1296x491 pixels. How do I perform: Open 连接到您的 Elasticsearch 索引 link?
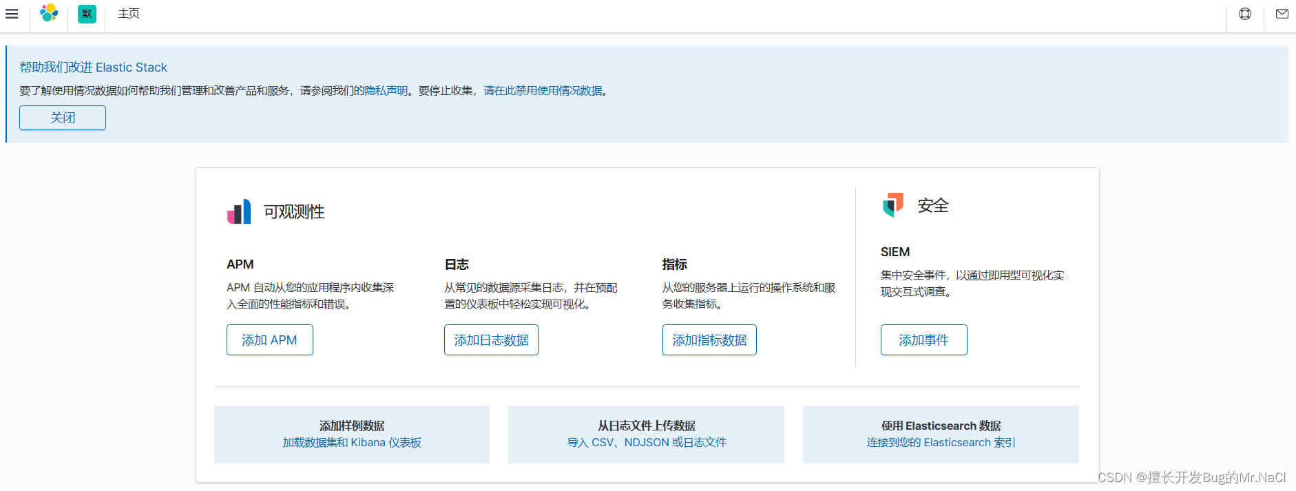[941, 443]
